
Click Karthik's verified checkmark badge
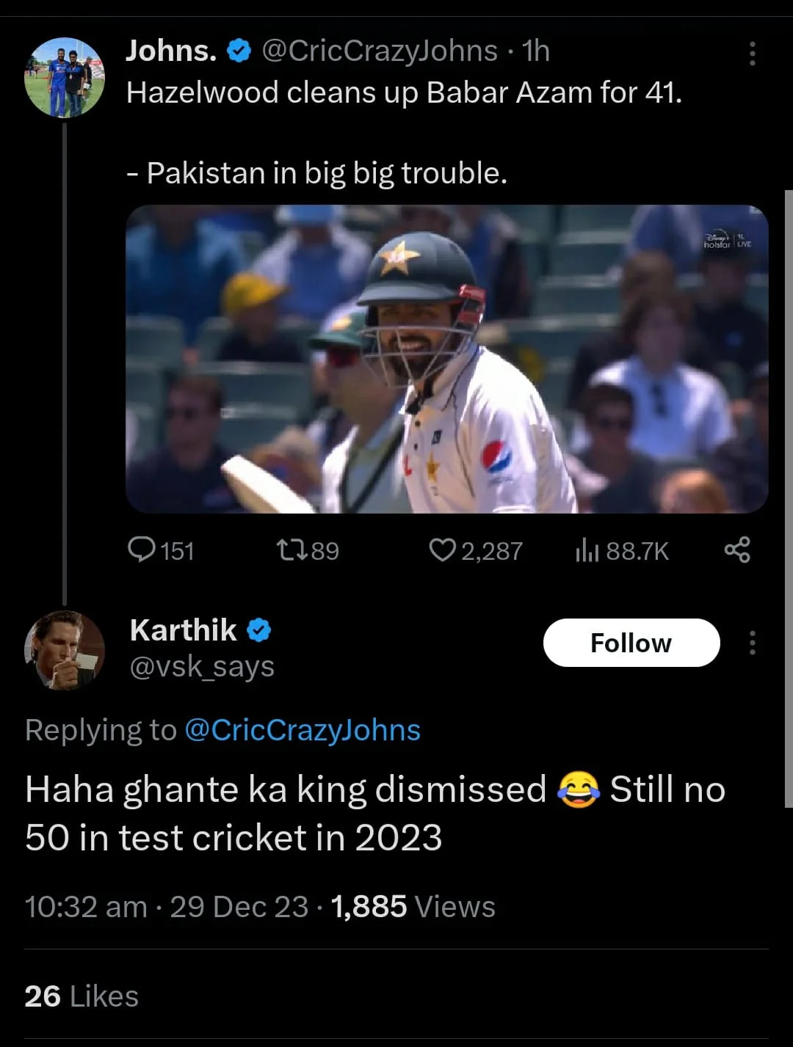(258, 630)
